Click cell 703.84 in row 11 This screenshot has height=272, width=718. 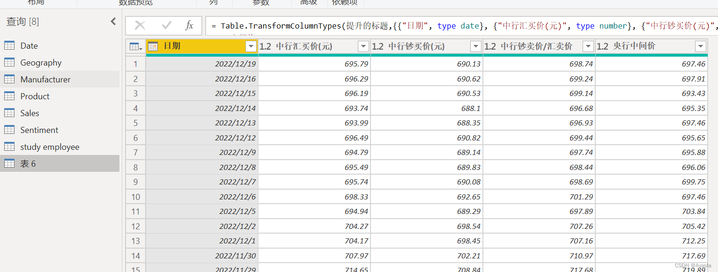(x=651, y=212)
